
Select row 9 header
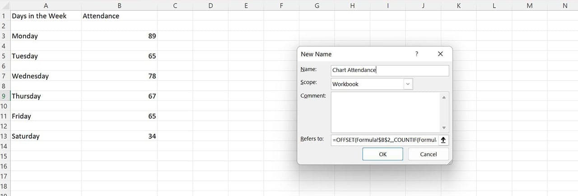pos(5,96)
